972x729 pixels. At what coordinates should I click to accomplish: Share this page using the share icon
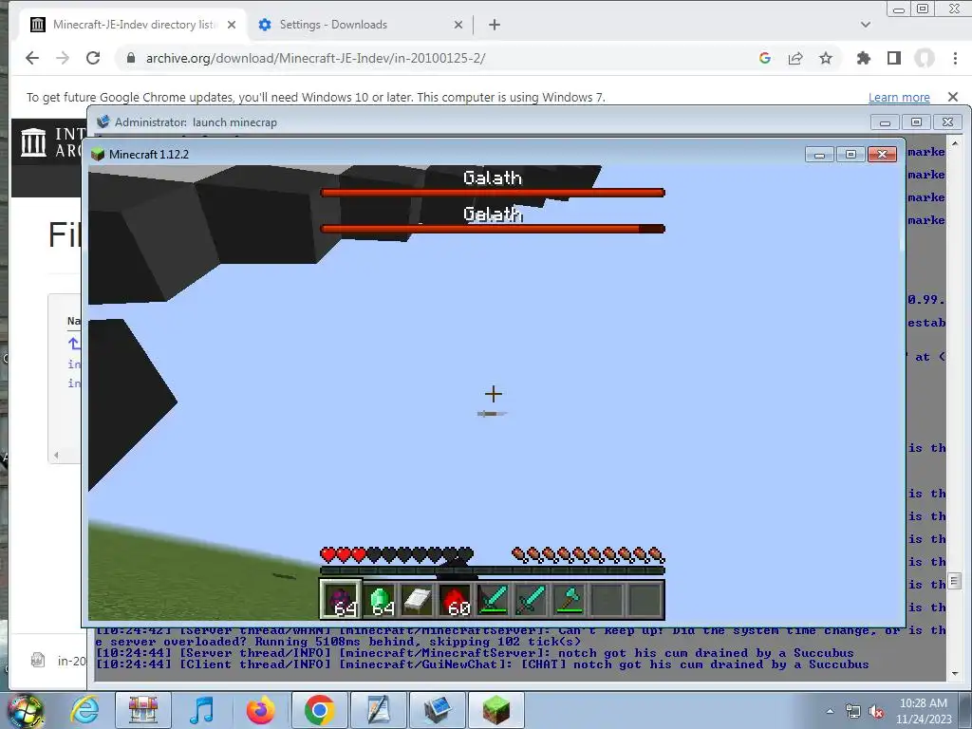pos(795,58)
